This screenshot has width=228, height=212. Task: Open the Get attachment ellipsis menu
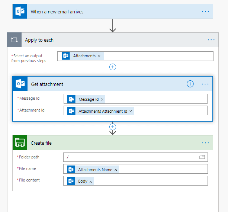[x=205, y=84]
